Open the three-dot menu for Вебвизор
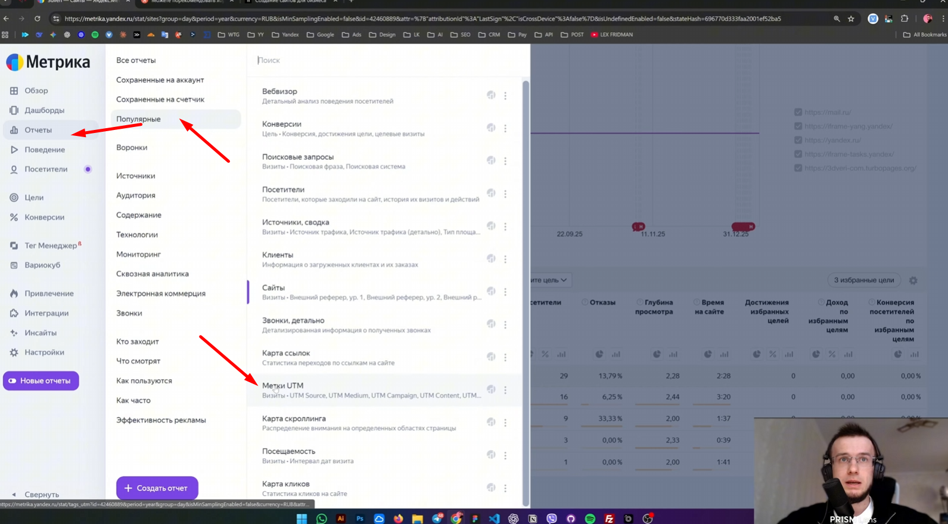This screenshot has width=948, height=524. tap(505, 95)
